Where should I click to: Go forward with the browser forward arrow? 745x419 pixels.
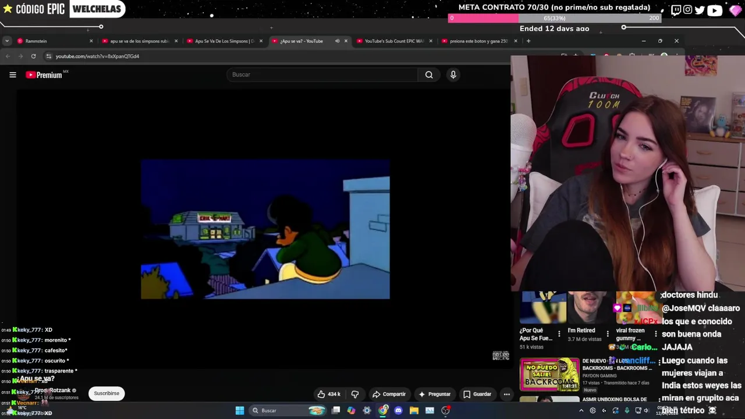(x=20, y=56)
